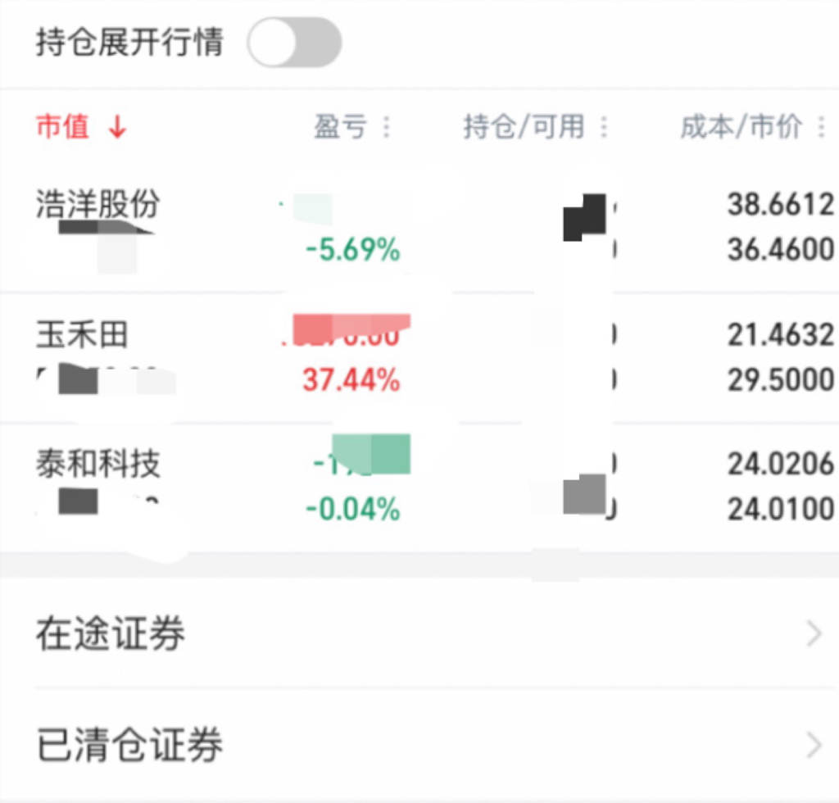Open the 玉禾田 stock entry
This screenshot has height=803, width=839.
click(419, 357)
